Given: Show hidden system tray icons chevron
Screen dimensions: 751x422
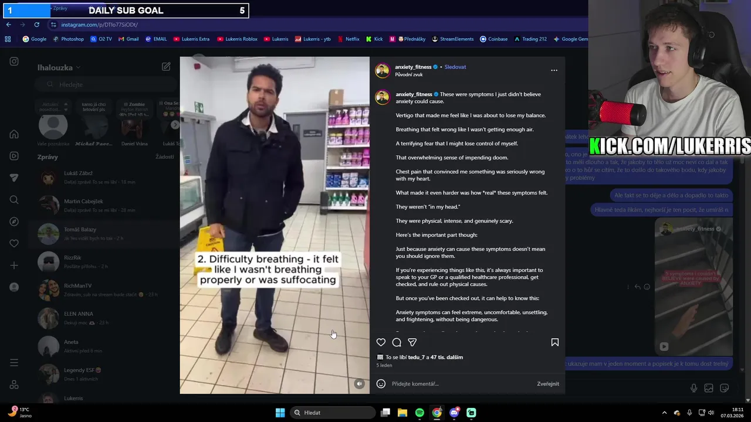Looking at the screenshot, I should click(664, 413).
